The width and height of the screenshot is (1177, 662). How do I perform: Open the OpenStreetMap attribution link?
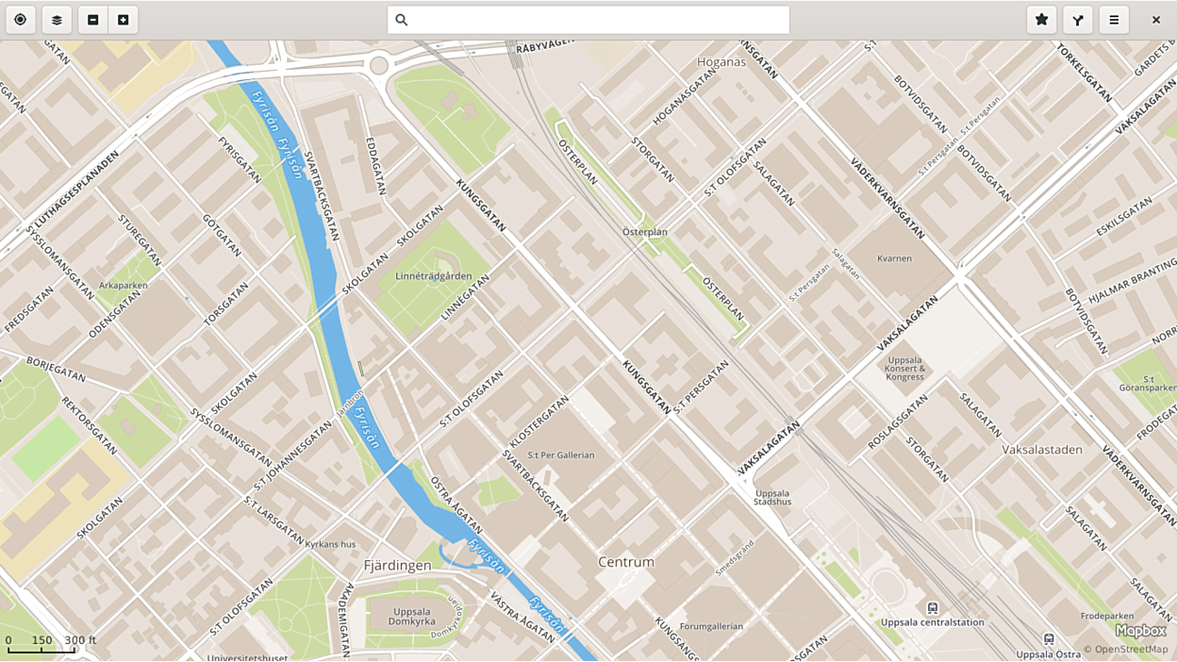1125,649
